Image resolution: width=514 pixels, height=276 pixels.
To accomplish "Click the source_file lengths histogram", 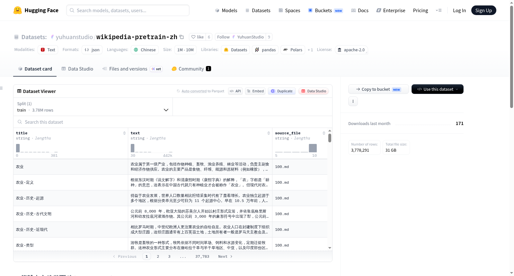I will (296, 148).
